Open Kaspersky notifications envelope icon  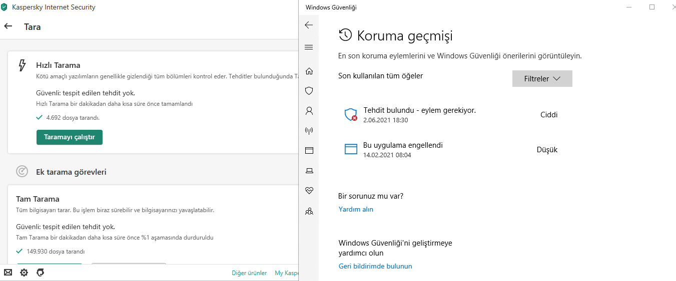[x=8, y=273]
